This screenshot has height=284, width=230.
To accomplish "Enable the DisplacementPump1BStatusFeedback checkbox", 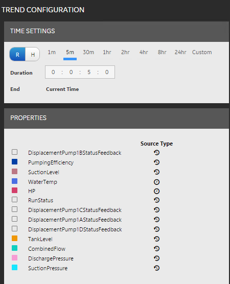I will (x=15, y=152).
